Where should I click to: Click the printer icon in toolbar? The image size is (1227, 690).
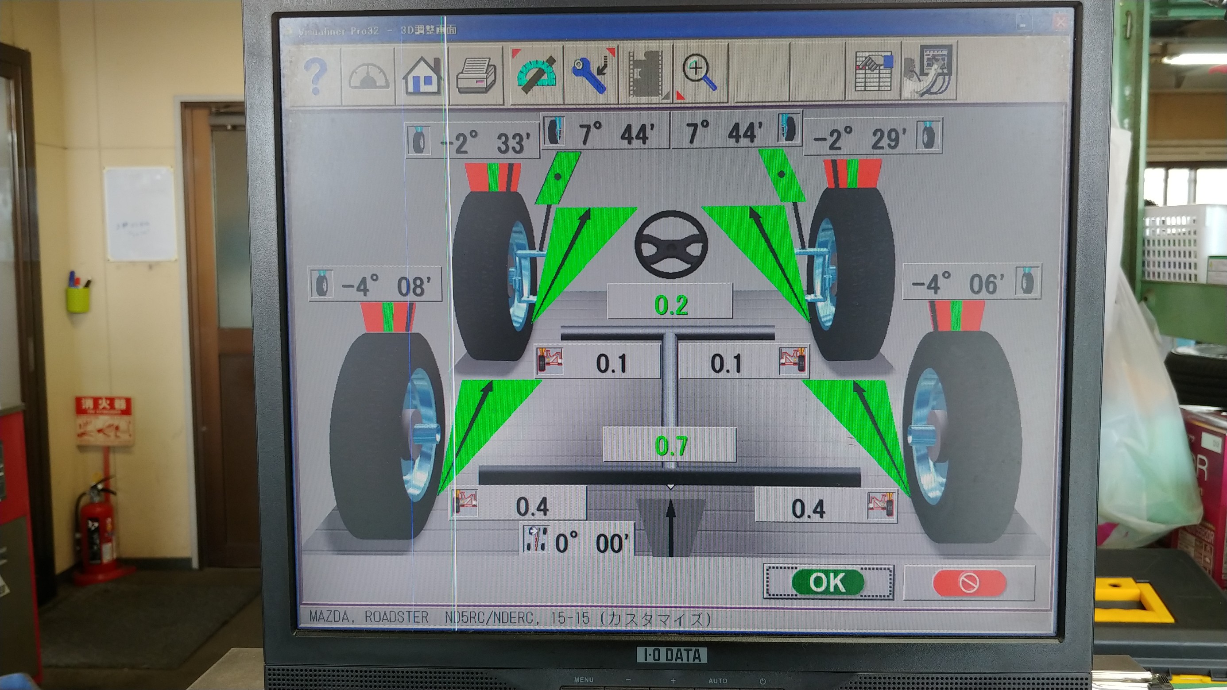pos(476,76)
